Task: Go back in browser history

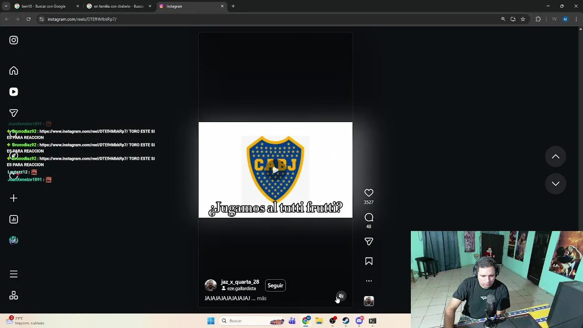Action: coord(6,19)
